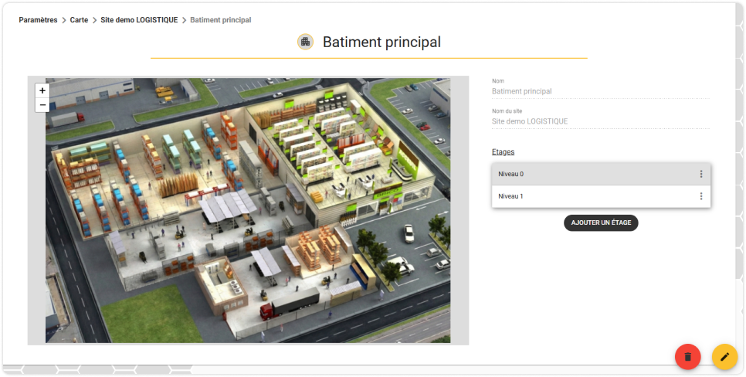
Task: Click the AJOUTER UN ÉTAGE button
Action: click(601, 222)
